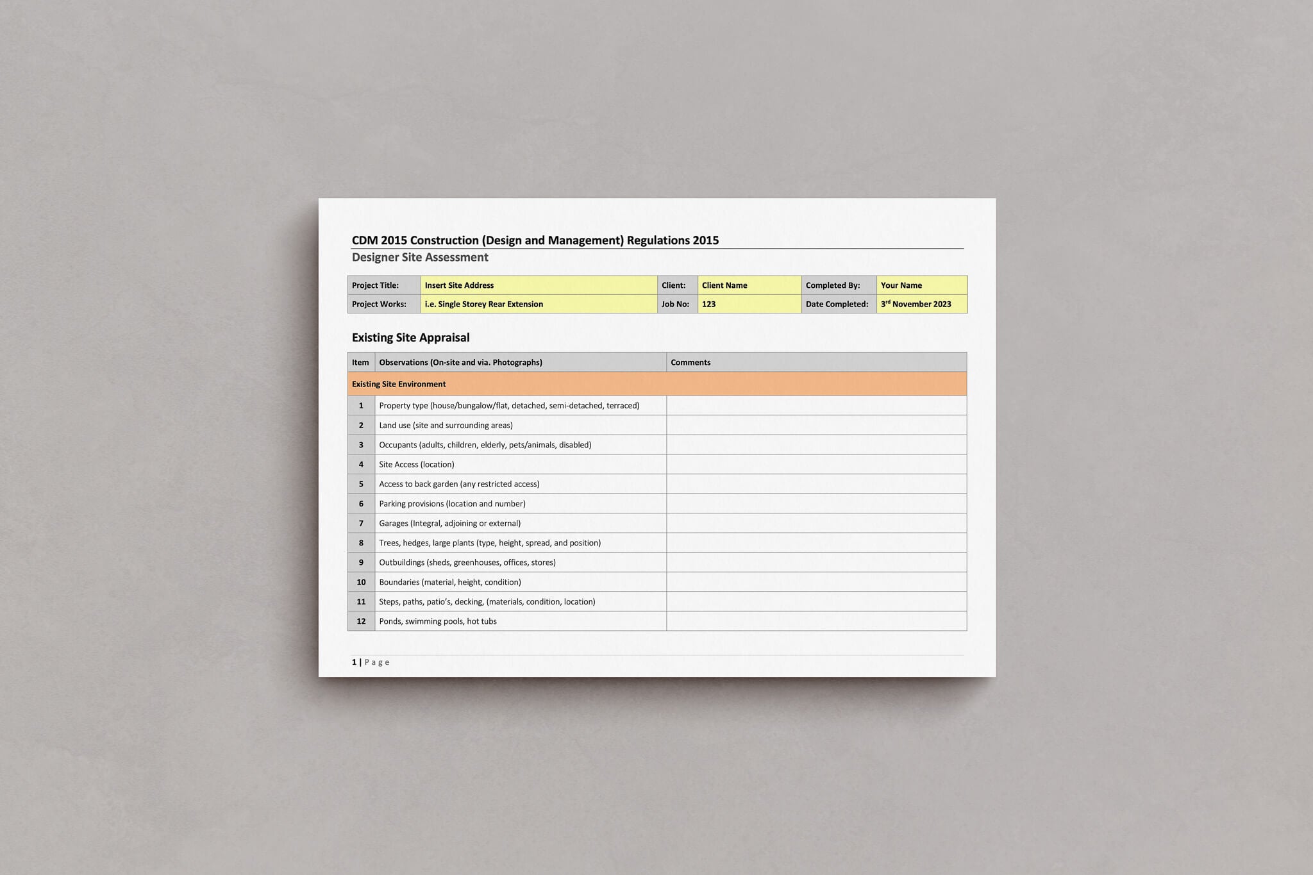Click the Comments cell for Site Access
Image resolution: width=1313 pixels, height=875 pixels.
pos(816,464)
